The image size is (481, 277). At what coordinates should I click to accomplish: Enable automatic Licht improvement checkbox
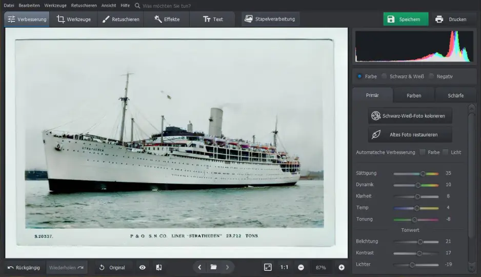(446, 152)
